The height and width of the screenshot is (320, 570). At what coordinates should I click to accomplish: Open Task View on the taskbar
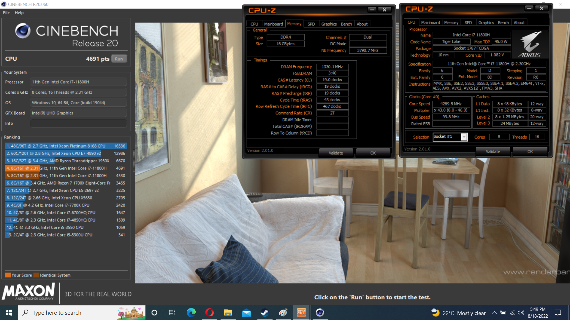coord(172,313)
